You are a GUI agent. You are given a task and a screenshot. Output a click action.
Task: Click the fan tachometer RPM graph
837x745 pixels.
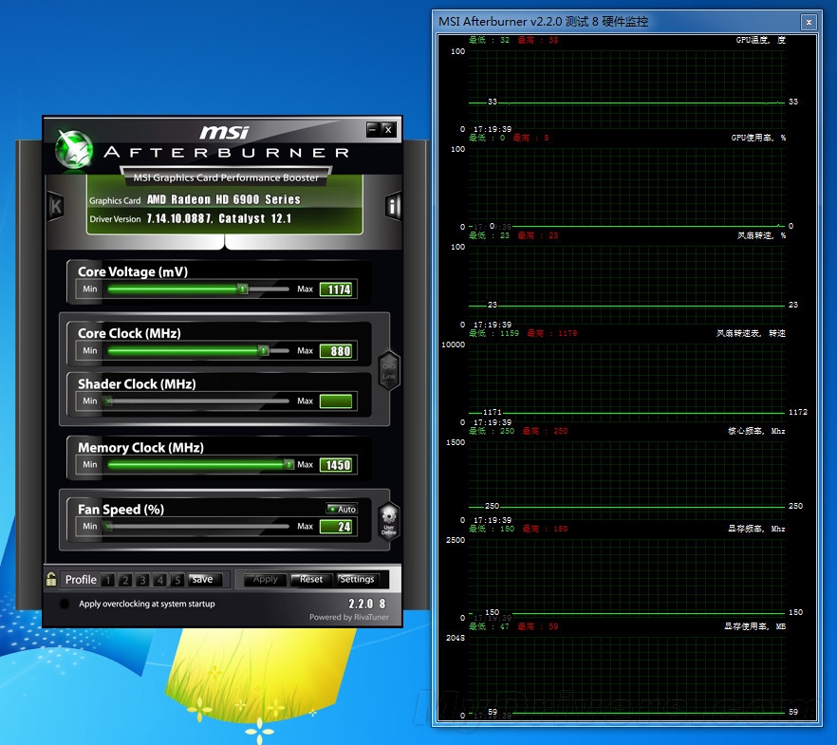tap(626, 383)
